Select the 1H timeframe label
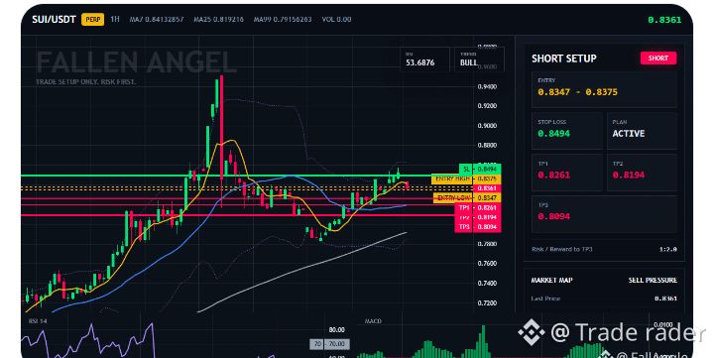The height and width of the screenshot is (358, 714). point(115,19)
